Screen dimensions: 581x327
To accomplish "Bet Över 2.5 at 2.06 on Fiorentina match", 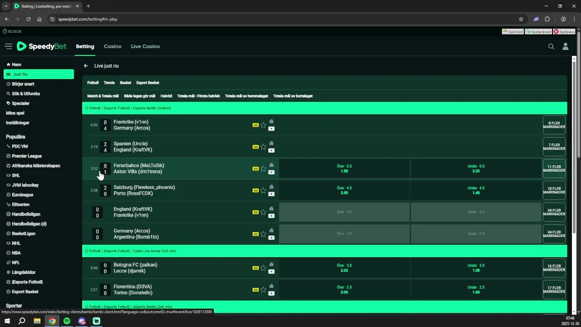I will 345,290.
